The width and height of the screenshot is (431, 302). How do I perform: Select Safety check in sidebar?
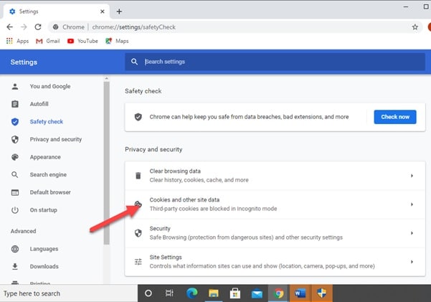click(47, 121)
